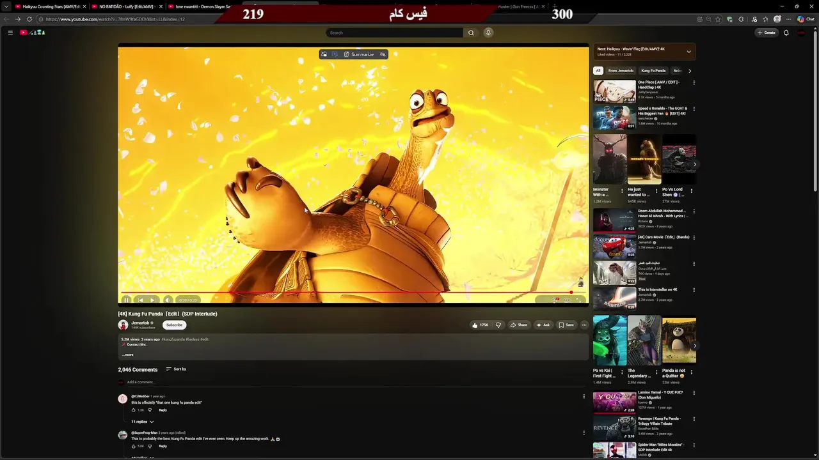The width and height of the screenshot is (819, 460).
Task: Like ItzWebber's comment
Action: click(134, 410)
